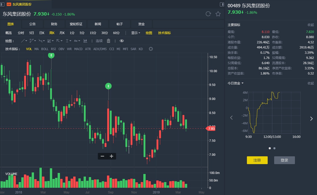Expand the 今日资金 dropdown

pos(236,83)
